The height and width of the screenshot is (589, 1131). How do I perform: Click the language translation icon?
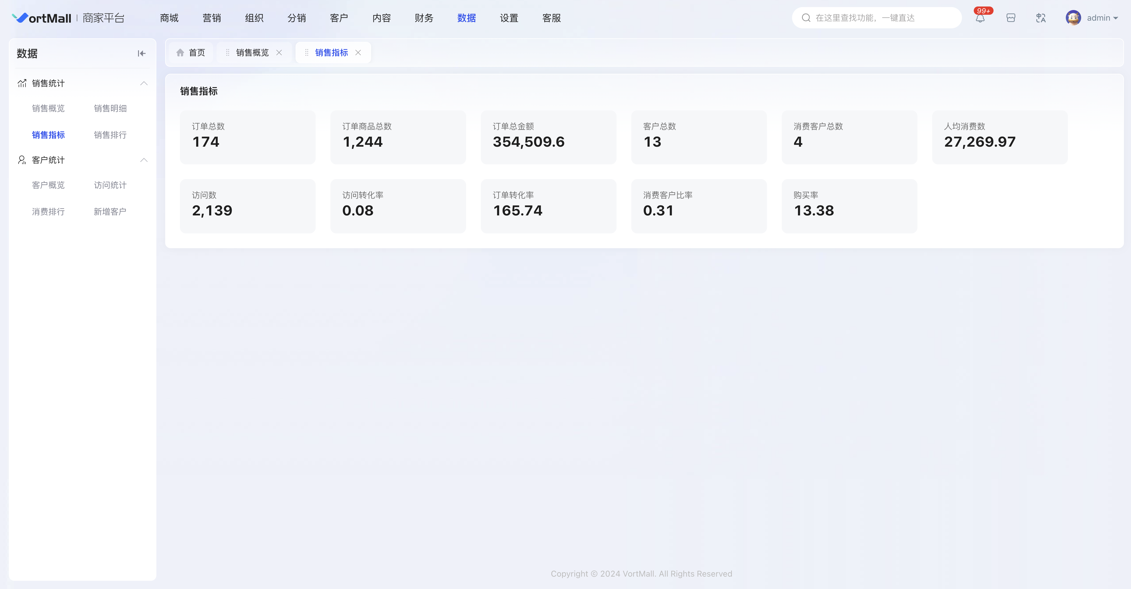coord(1040,18)
